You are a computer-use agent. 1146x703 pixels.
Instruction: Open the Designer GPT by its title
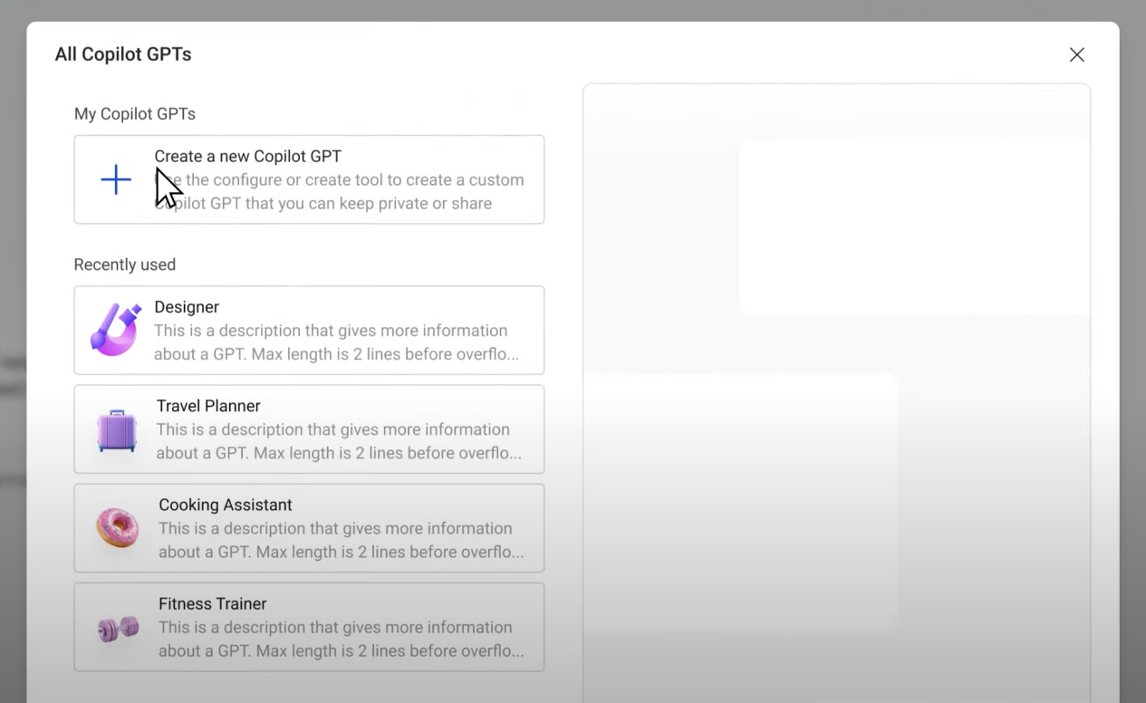187,307
